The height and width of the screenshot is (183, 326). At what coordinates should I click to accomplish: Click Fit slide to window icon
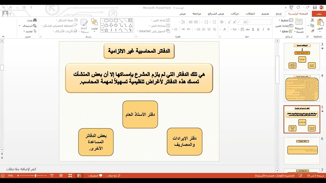pos(3,176)
